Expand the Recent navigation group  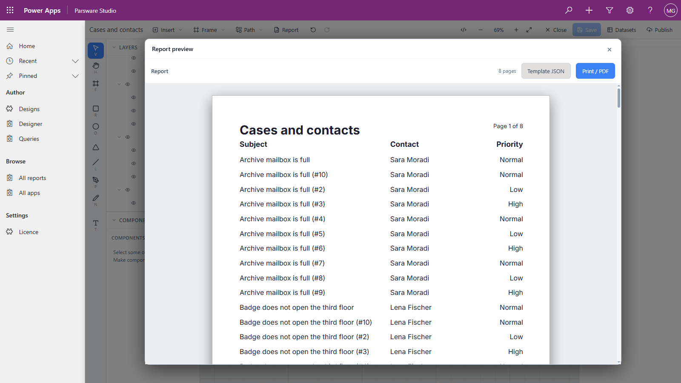click(x=75, y=61)
